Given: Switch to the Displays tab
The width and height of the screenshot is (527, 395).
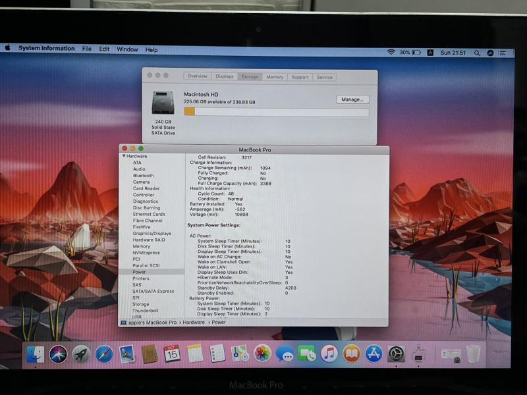Looking at the screenshot, I should [225, 76].
